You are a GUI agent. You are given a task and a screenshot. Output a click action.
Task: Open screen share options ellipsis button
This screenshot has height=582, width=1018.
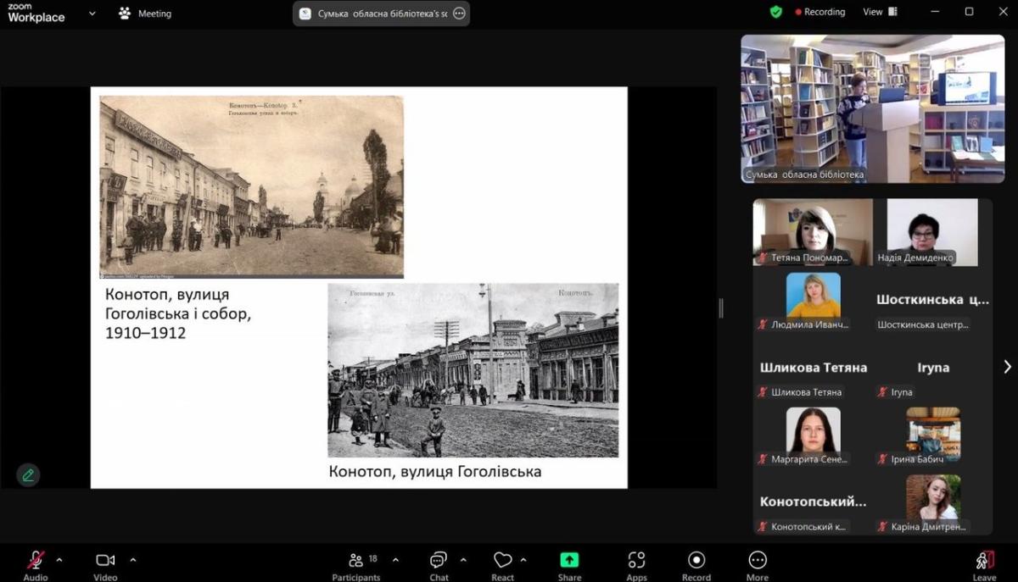[459, 14]
